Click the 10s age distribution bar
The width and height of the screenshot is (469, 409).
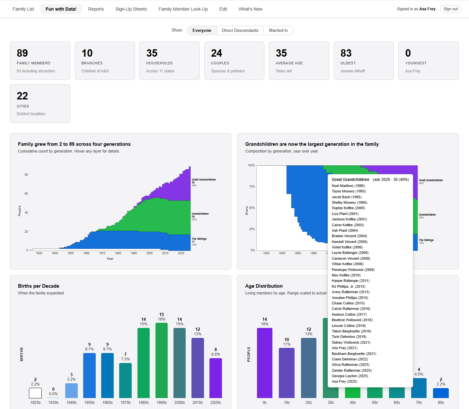point(287,373)
